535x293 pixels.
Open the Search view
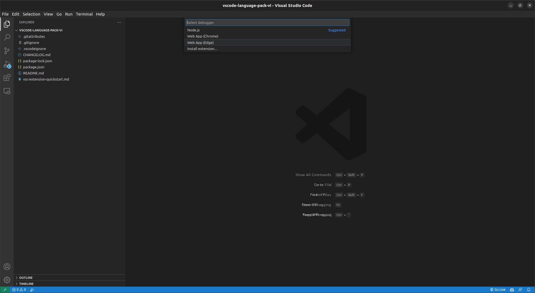(x=7, y=37)
